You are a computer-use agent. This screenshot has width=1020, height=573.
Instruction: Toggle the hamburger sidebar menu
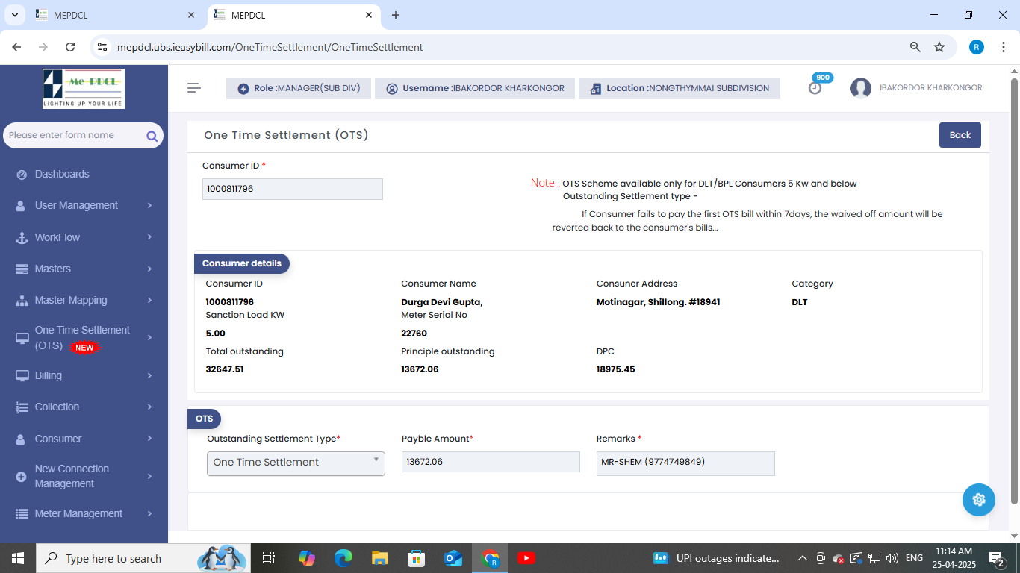point(194,88)
